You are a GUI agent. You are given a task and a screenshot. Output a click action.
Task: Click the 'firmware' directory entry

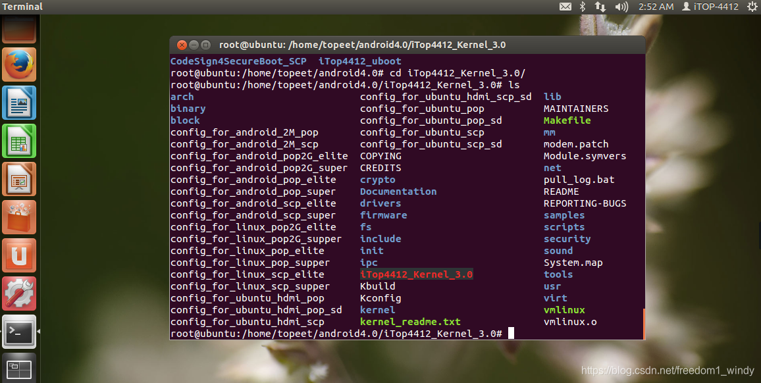383,216
